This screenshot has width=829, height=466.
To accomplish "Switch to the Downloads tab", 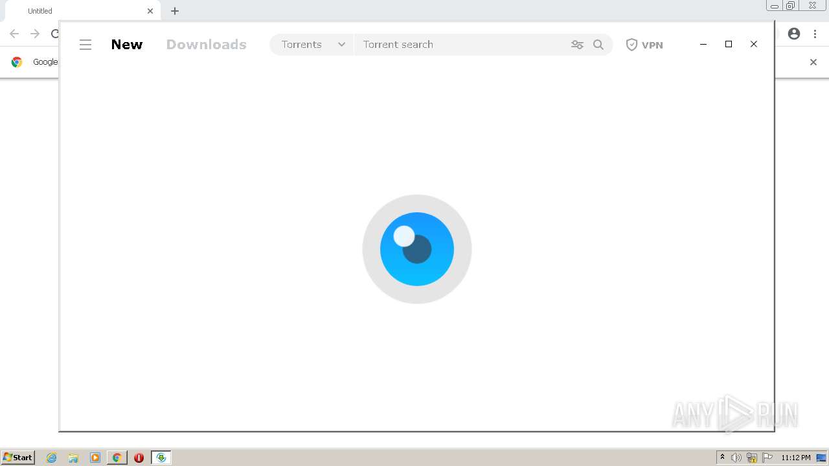I will pyautogui.click(x=207, y=45).
